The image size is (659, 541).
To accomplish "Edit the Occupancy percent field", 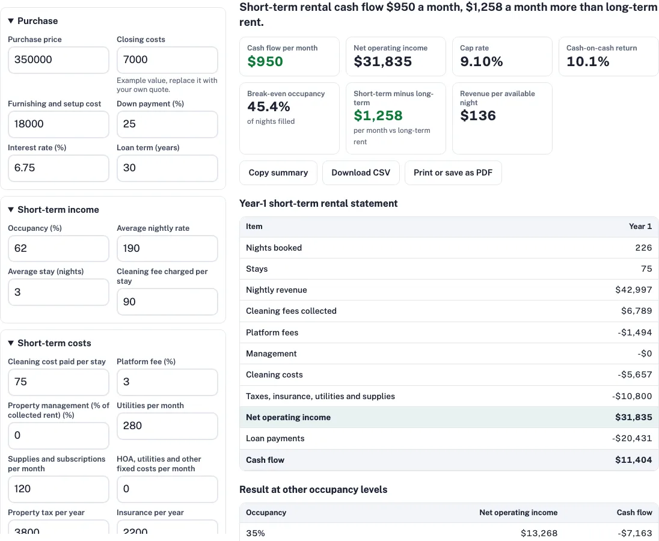I will [58, 248].
